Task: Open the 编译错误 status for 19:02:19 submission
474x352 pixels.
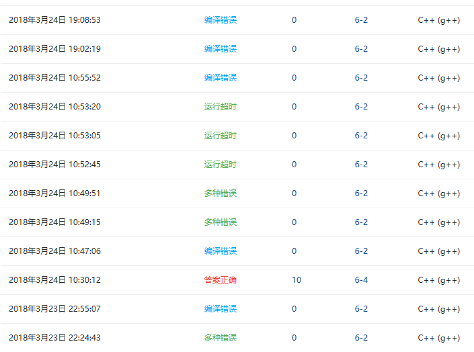Action: tap(221, 49)
